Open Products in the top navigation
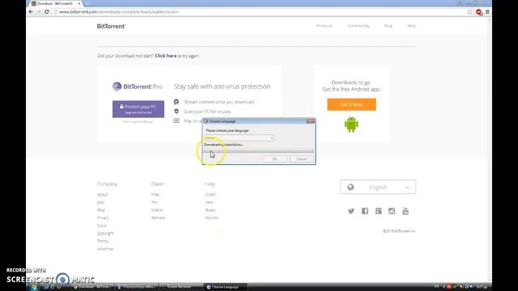This screenshot has height=291, width=518. pyautogui.click(x=325, y=26)
